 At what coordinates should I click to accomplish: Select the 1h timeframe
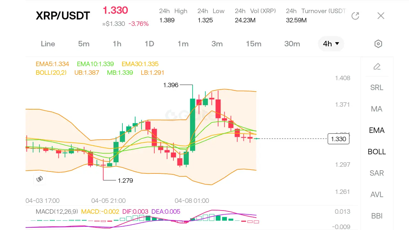(117, 44)
